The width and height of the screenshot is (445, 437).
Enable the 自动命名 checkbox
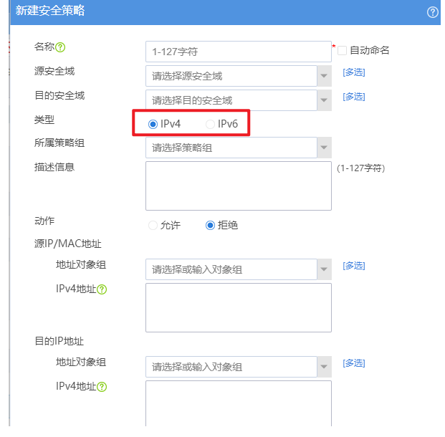pos(343,50)
